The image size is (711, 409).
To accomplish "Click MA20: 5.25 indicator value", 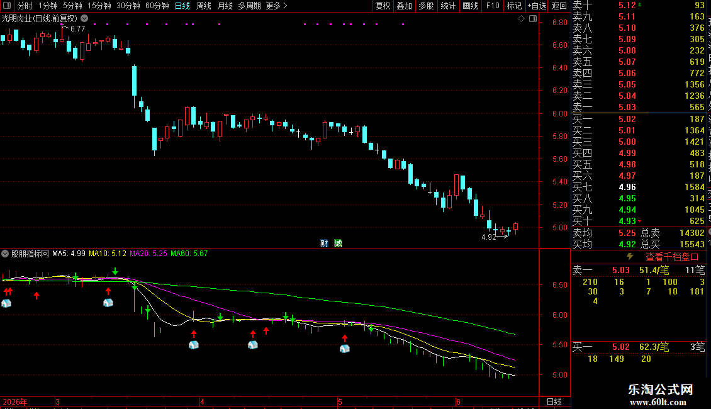I will [x=148, y=254].
